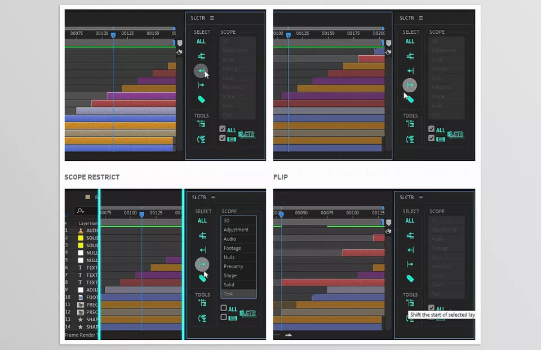Select Shape in the Scope list
Image resolution: width=541 pixels, height=350 pixels.
238,276
